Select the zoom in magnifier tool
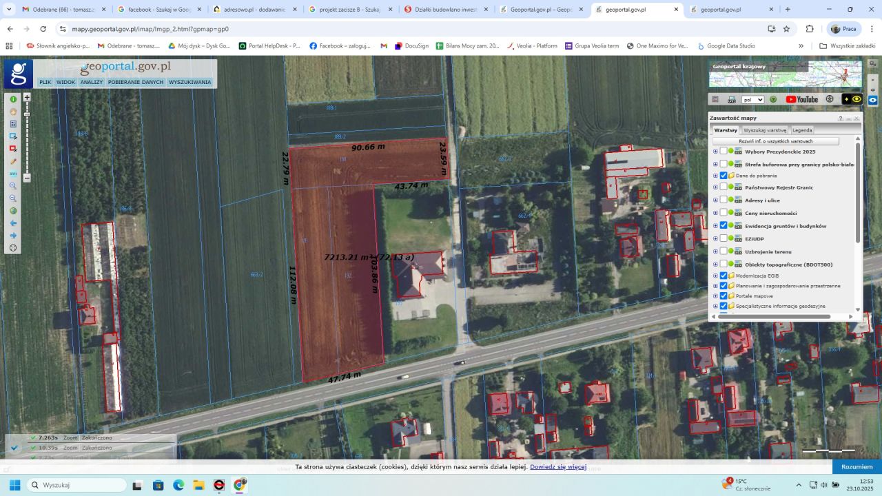The image size is (882, 496). pyautogui.click(x=13, y=186)
